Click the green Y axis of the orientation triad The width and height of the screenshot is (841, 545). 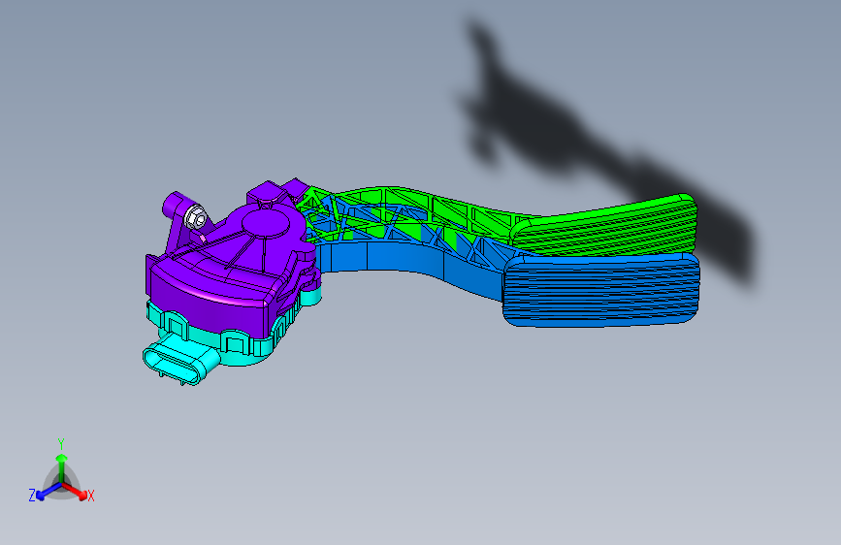point(62,468)
